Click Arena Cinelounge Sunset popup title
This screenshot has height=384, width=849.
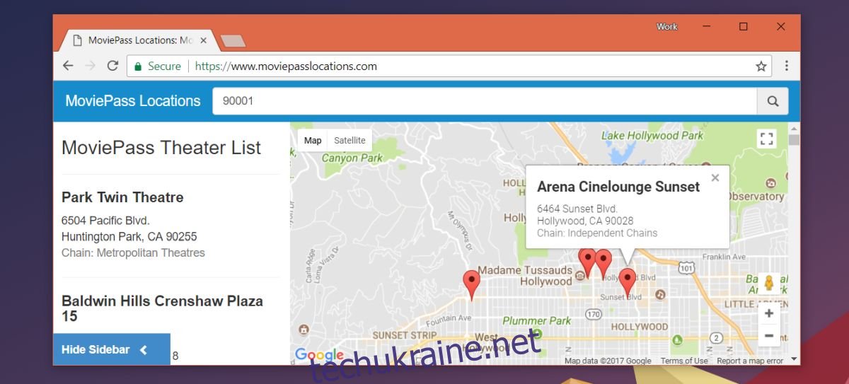[618, 187]
